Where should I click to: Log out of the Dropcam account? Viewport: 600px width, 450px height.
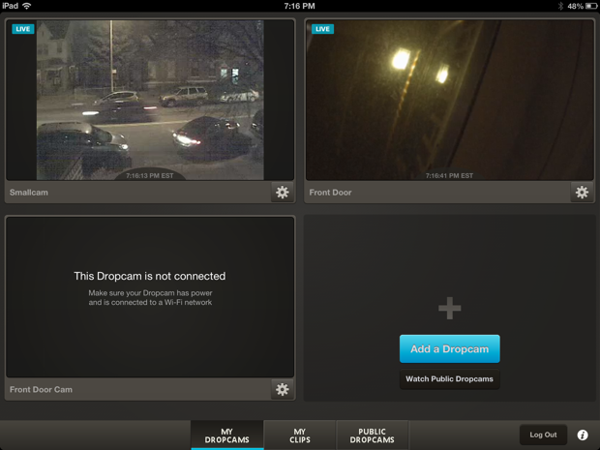543,435
